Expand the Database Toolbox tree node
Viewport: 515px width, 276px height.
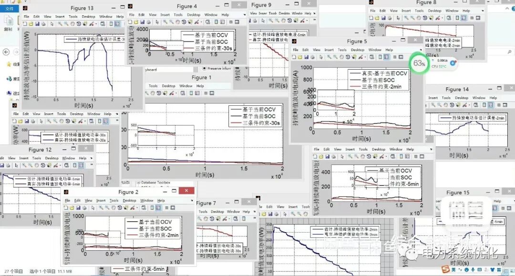pos(139,183)
